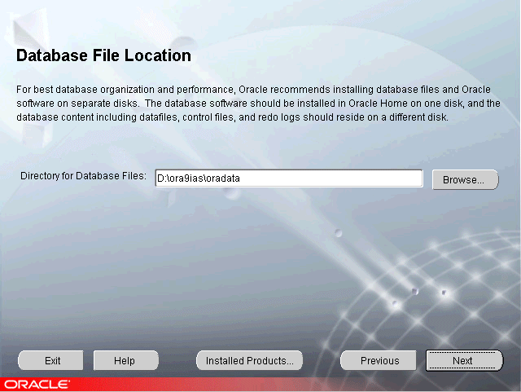Focus the Directory for Database Files field
This screenshot has width=521, height=392.
(x=289, y=178)
